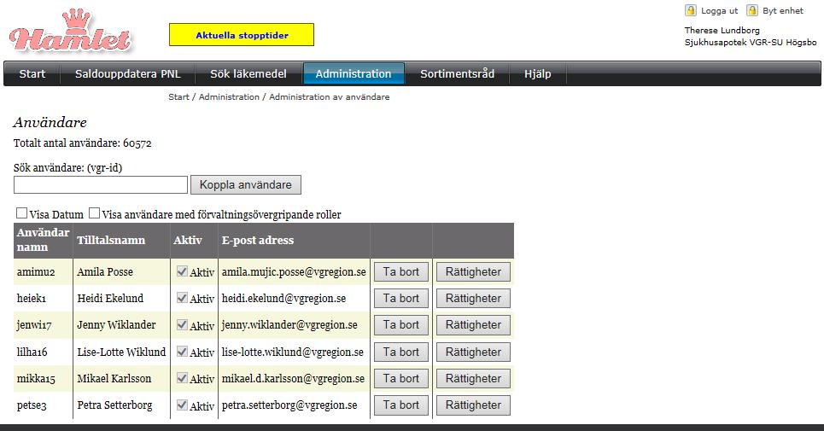824x431 pixels.
Task: Click the name Mikael Karlsson
Action: click(114, 378)
